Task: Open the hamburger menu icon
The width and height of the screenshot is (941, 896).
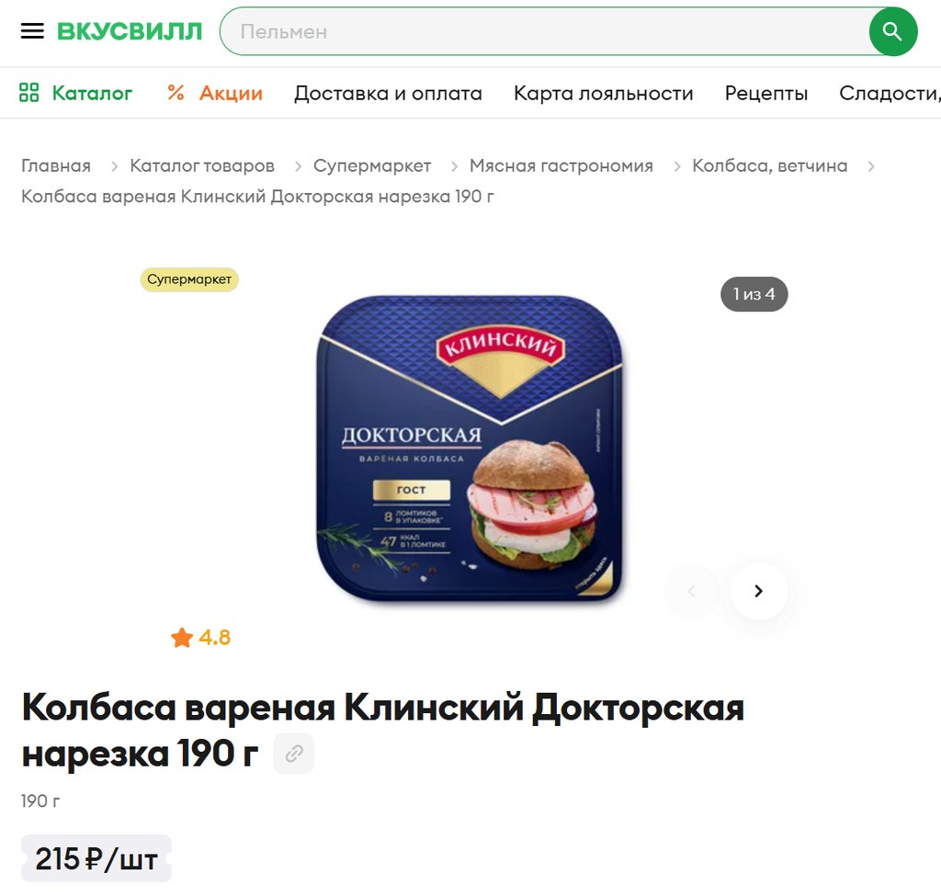Action: [32, 31]
